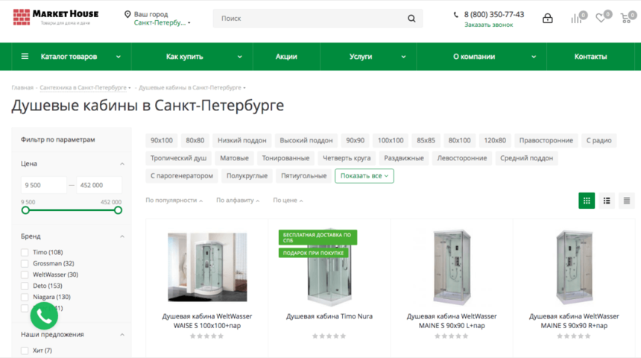The width and height of the screenshot is (641, 358).
Task: Open Сантехника breadcrumb dropdown arrow
Action: tap(130, 87)
